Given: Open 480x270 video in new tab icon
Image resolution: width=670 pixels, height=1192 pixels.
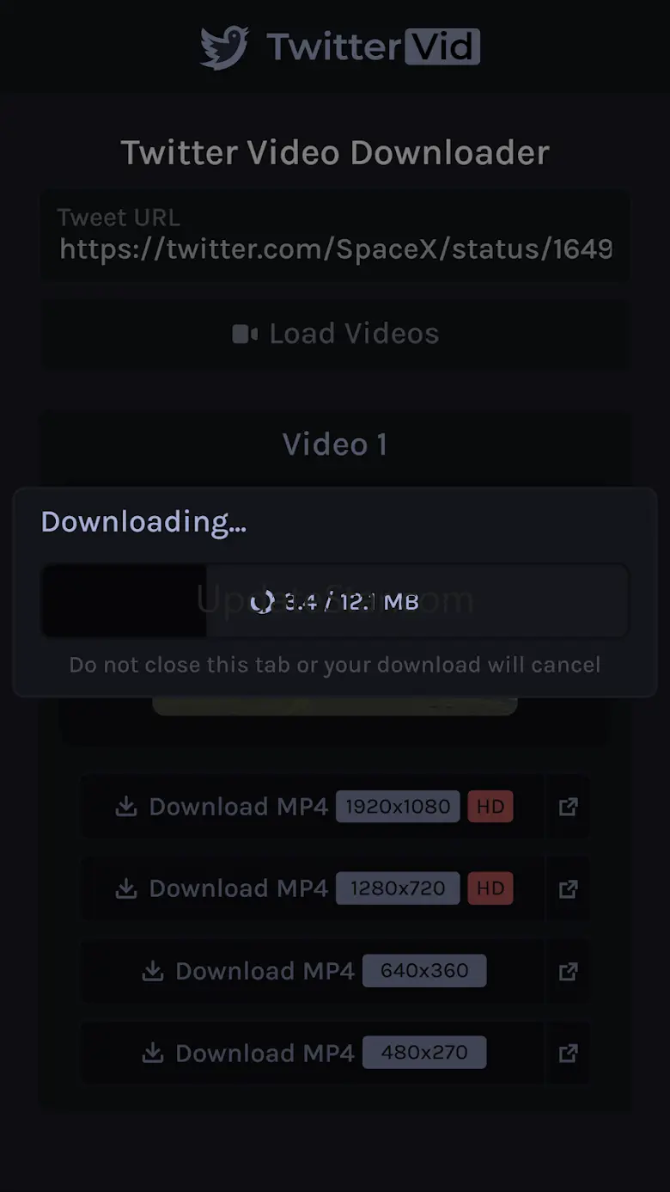Looking at the screenshot, I should (568, 1053).
